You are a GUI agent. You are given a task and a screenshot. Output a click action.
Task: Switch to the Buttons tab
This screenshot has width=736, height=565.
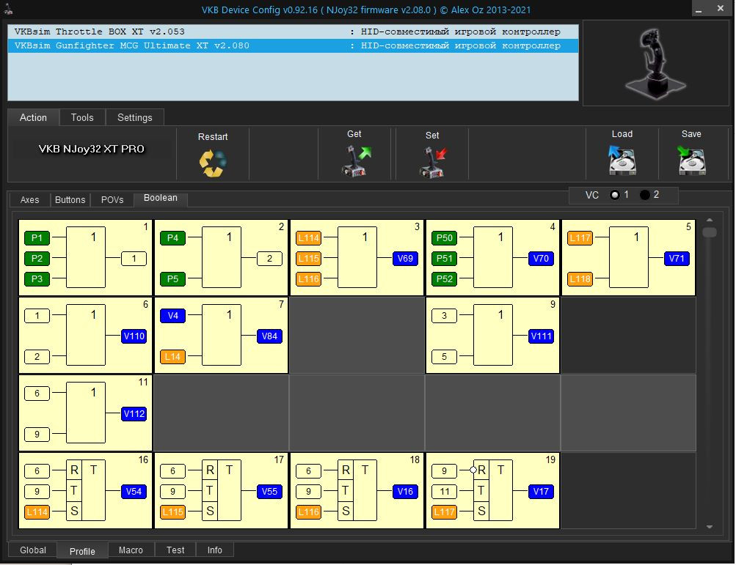pos(70,200)
